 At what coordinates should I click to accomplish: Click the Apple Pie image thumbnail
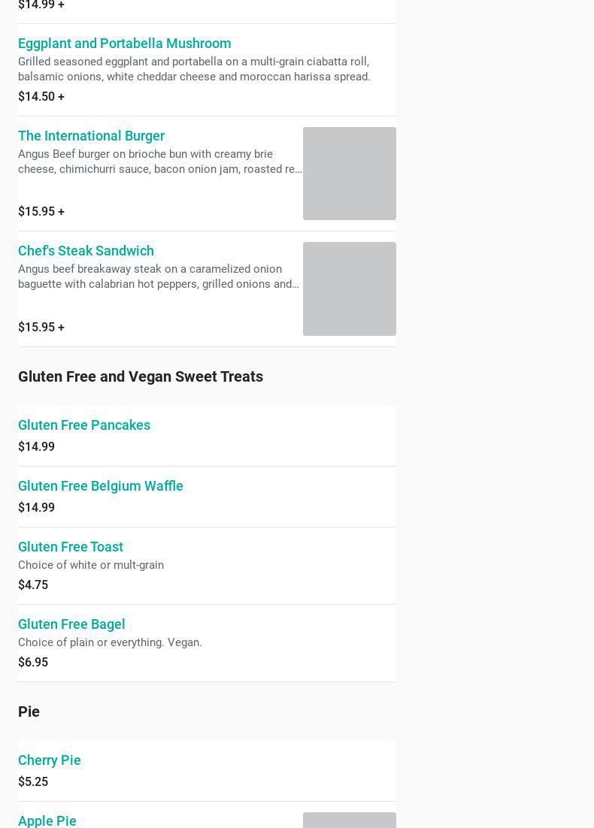pyautogui.click(x=349, y=820)
